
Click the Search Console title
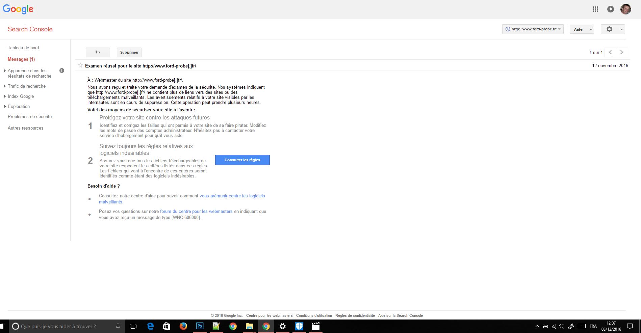[x=30, y=29]
